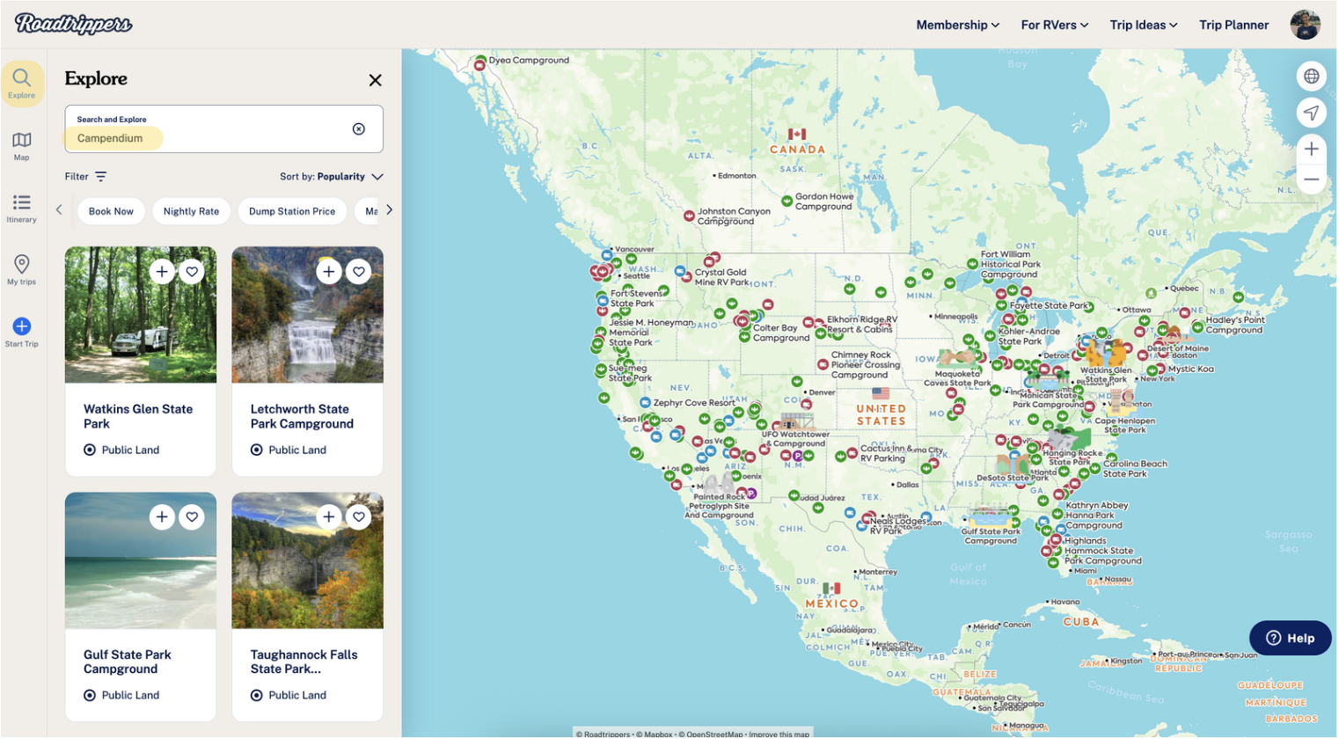This screenshot has height=739, width=1339.
Task: Open the Sort by Popularity dropdown
Action: coord(332,177)
